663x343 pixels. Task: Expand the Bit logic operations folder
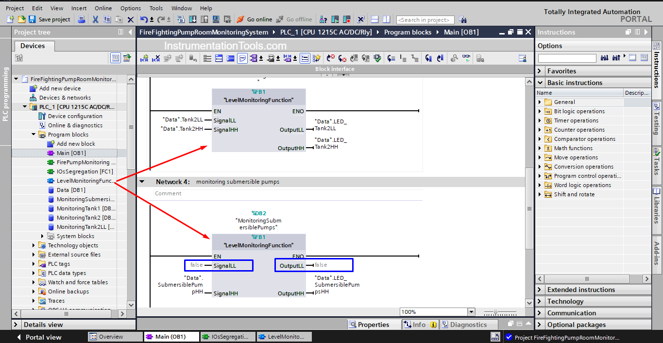point(540,111)
